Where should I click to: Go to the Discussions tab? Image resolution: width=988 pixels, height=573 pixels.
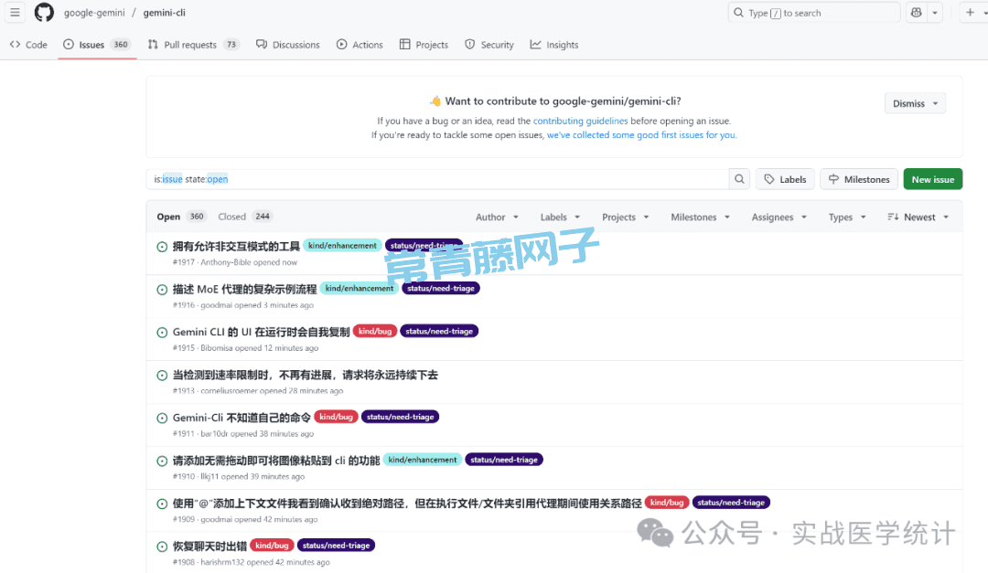[x=288, y=45]
